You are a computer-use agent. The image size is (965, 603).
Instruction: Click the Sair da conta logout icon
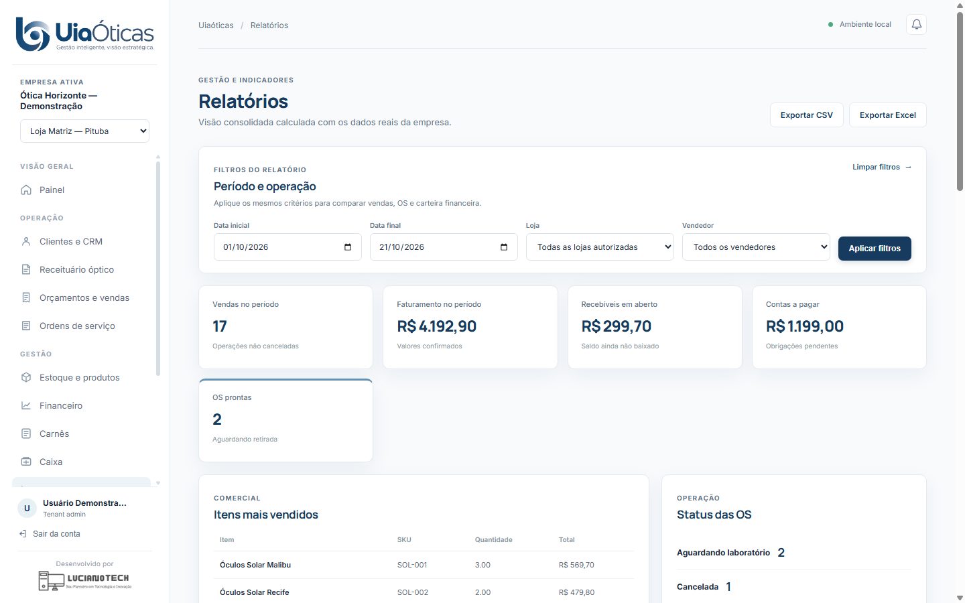pyautogui.click(x=23, y=534)
